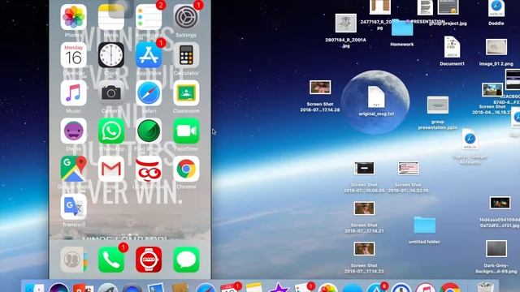Select the image_01 2.png thumbnail
520x292 pixels.
click(x=496, y=47)
